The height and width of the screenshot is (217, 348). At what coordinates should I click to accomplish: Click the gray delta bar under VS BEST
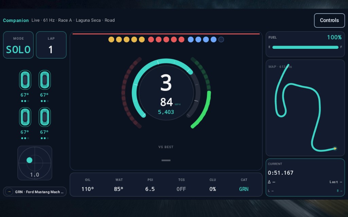(x=166, y=160)
